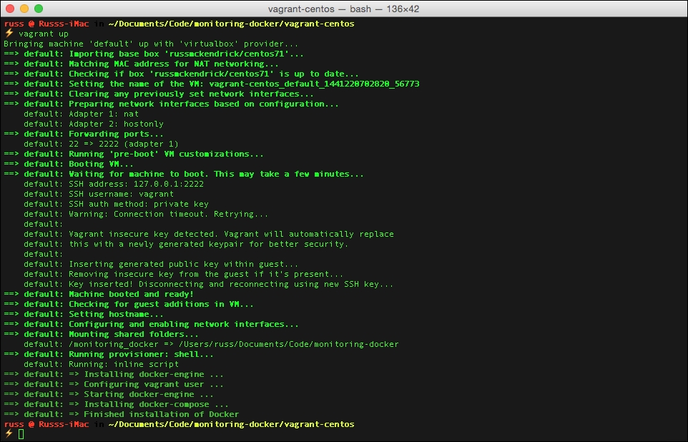Screen dimensions: 688x442
Task: Click the 'Setting hostname...' line
Action: tap(84, 314)
